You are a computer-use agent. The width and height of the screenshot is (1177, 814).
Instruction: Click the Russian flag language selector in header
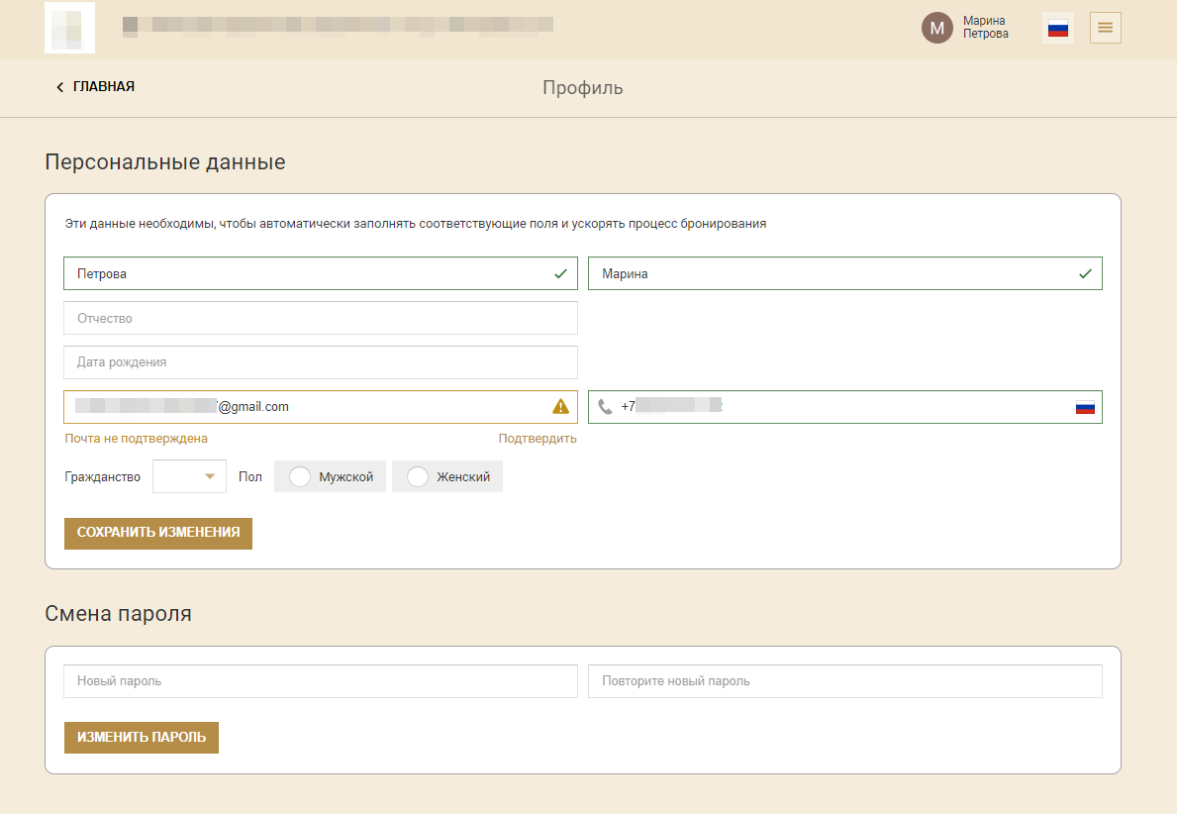point(1057,28)
